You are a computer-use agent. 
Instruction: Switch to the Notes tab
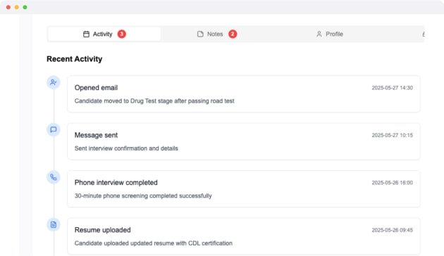tap(217, 34)
